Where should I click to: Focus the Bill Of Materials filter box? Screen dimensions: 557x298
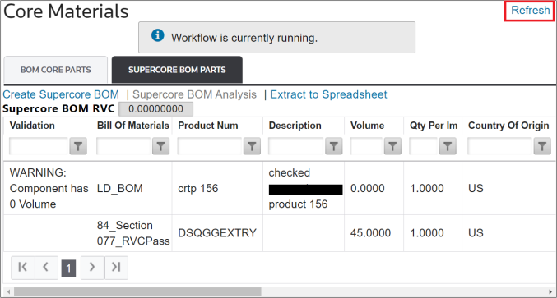click(x=123, y=146)
